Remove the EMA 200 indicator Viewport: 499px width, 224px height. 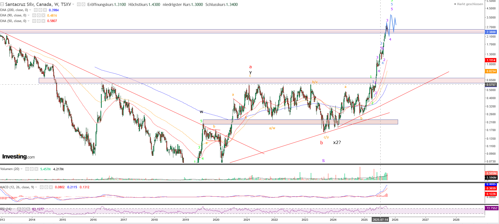(x=45, y=10)
